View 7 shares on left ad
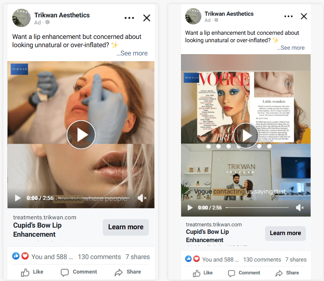Viewport: 324px width, 281px height. (x=138, y=257)
